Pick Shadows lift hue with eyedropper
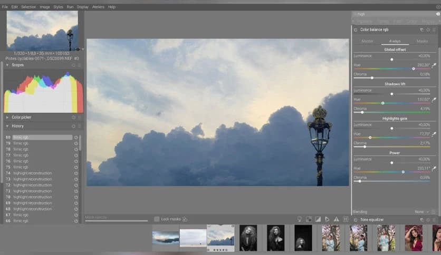This screenshot has height=255, width=441. coord(434,100)
